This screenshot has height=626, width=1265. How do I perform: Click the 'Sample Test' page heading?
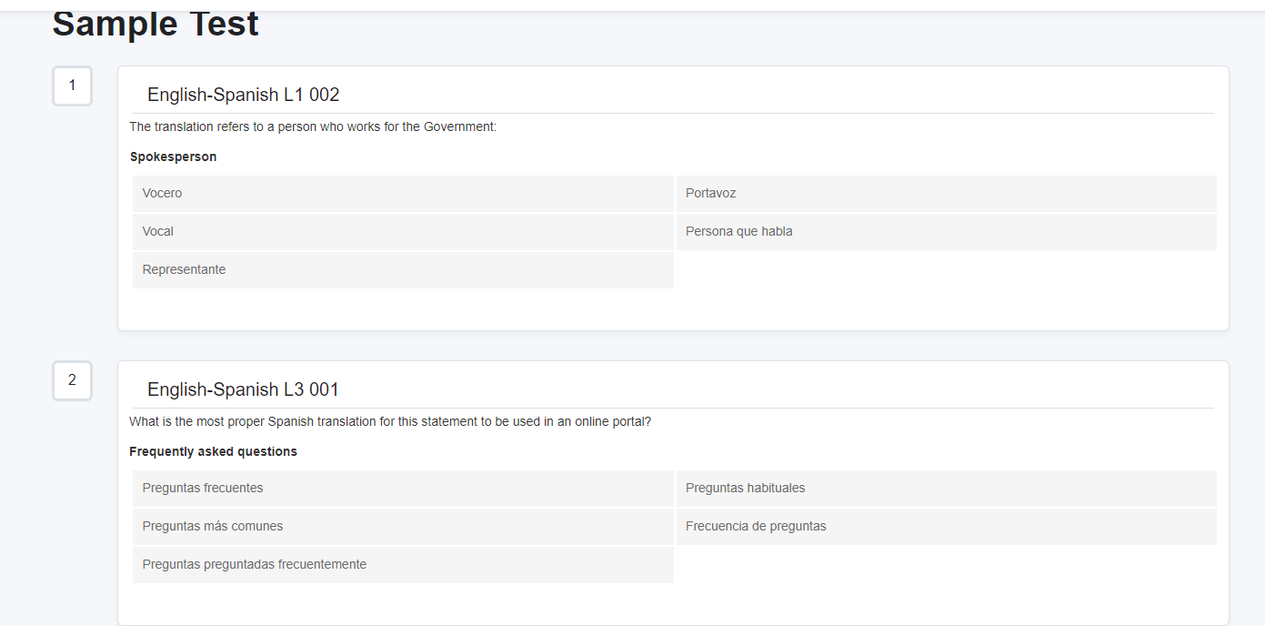[x=156, y=25]
